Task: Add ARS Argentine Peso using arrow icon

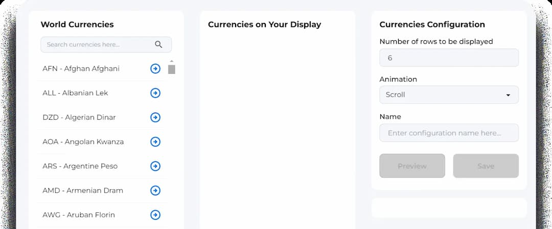Action: point(155,166)
